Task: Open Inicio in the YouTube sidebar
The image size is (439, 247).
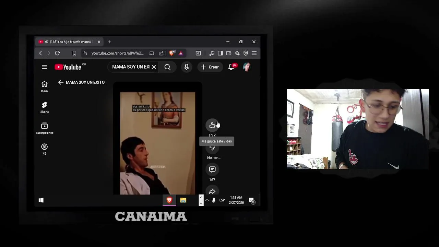Action: (x=45, y=87)
